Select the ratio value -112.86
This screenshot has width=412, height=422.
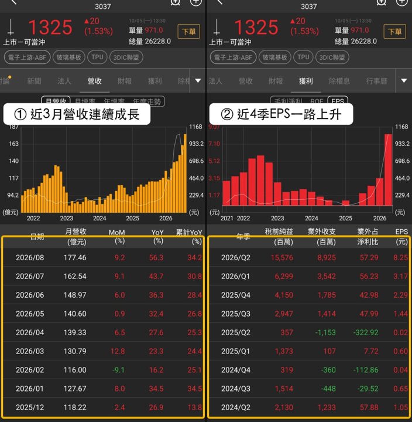point(366,370)
